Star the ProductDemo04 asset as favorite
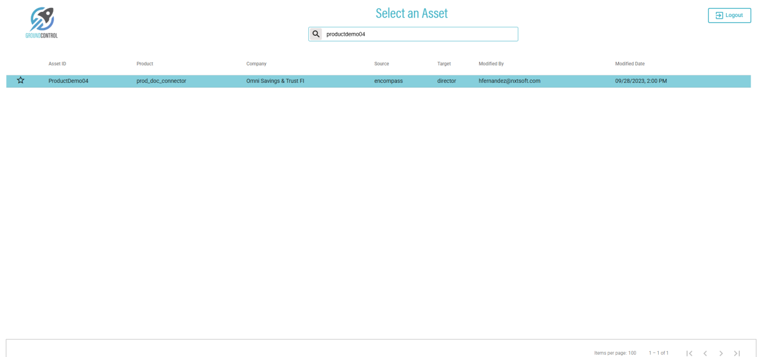 21,80
